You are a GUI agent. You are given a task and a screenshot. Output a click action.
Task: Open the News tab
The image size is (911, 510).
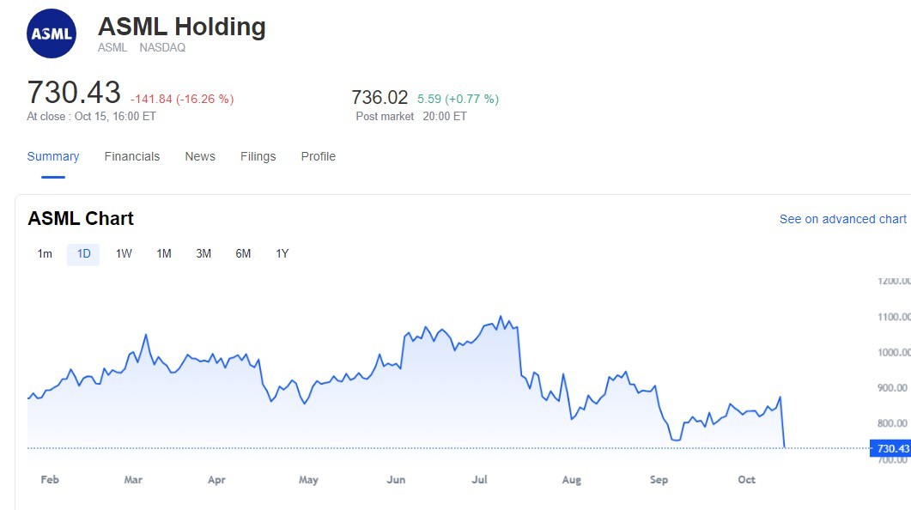click(x=200, y=156)
